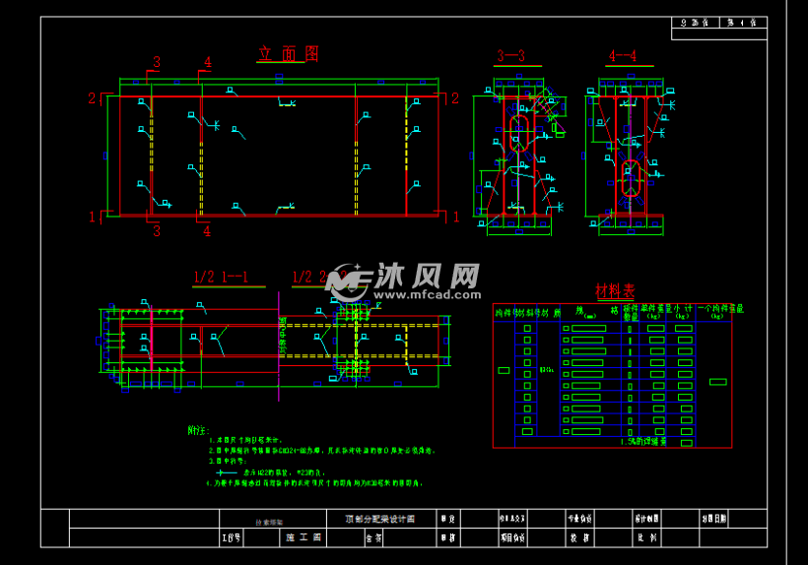Viewport: 808px width, 565px height.
Task: Select the 4--4 section view title
Action: [x=623, y=55]
